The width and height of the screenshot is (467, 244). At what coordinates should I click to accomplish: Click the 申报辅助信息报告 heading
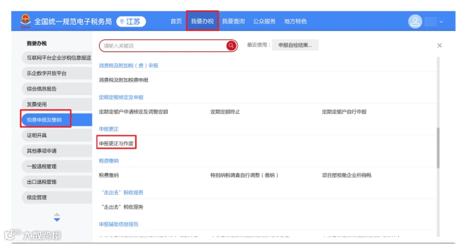coord(118,224)
